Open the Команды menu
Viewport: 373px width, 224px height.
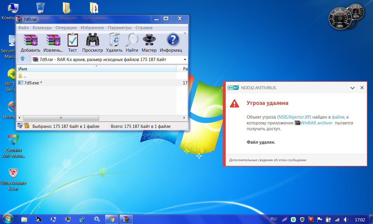coord(42,27)
